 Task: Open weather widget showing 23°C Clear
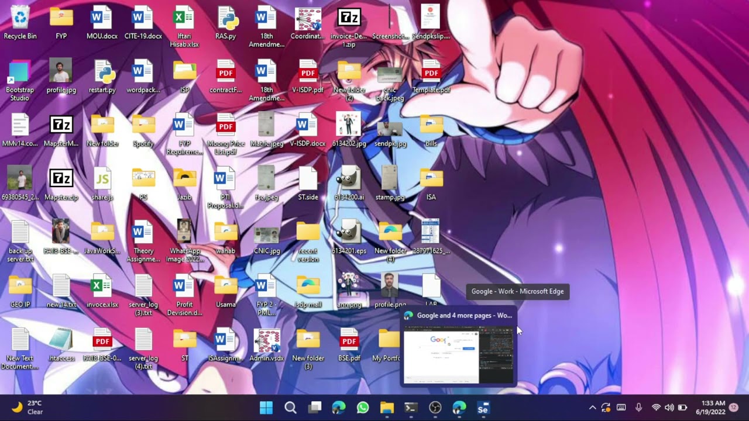click(x=28, y=408)
